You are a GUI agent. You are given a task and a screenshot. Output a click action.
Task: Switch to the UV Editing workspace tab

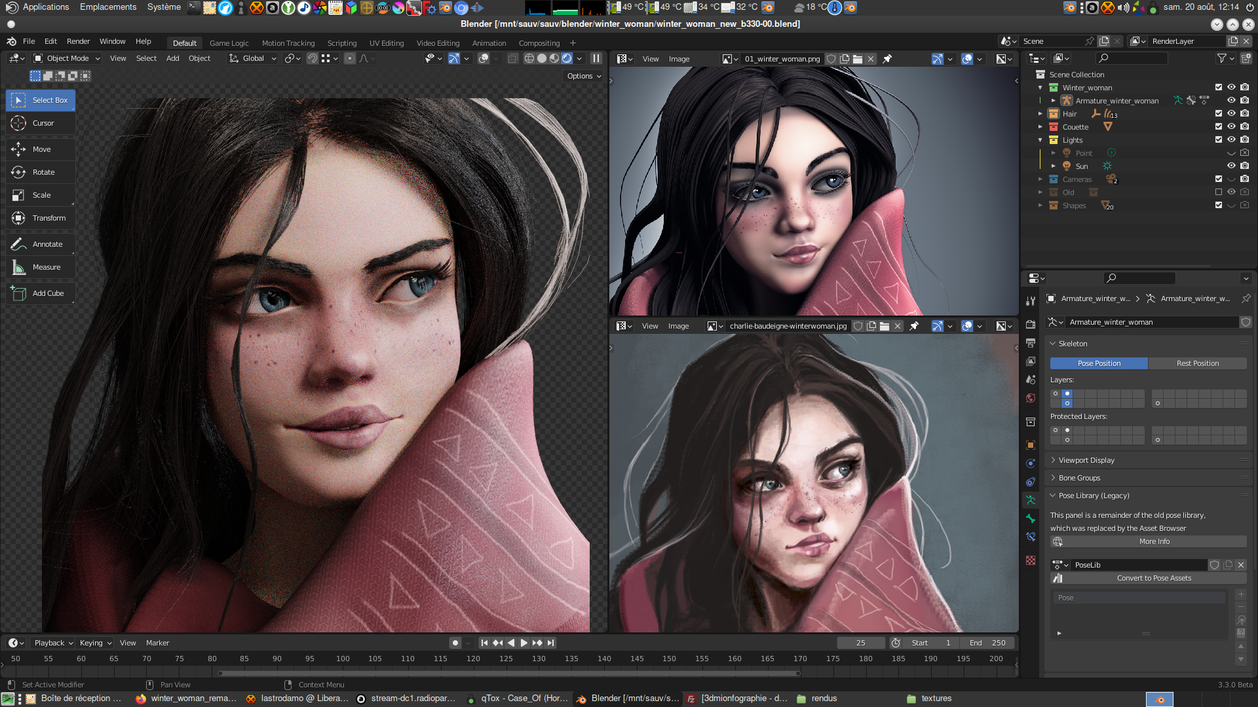387,43
